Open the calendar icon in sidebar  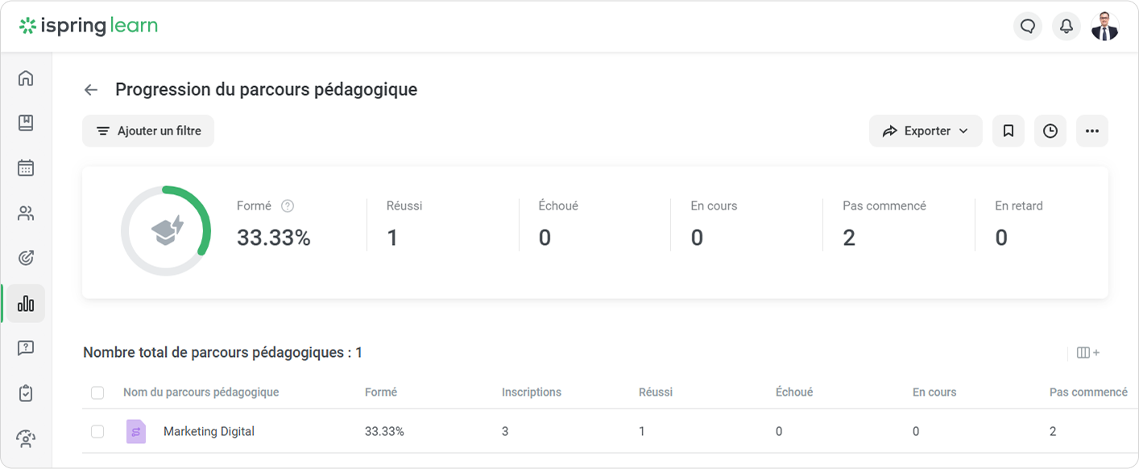coord(26,168)
